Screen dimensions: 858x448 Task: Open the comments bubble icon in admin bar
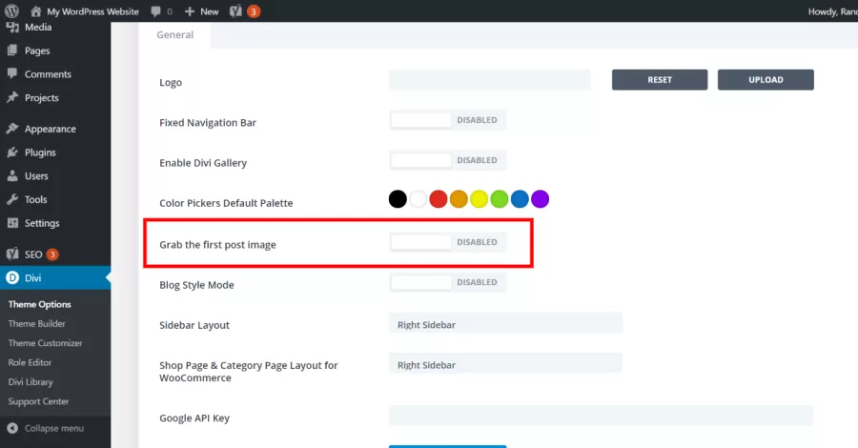[x=156, y=11]
